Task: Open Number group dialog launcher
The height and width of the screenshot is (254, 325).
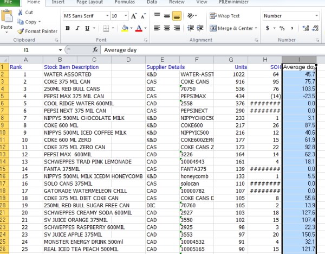Action: pyautogui.click(x=317, y=40)
